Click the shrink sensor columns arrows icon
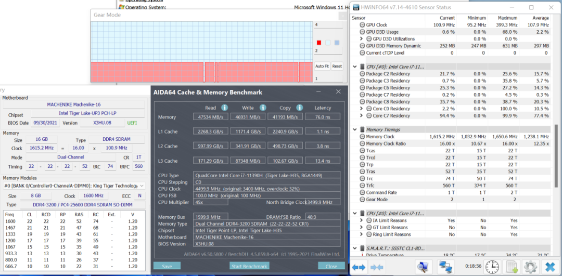The height and width of the screenshot is (276, 562). click(x=376, y=267)
